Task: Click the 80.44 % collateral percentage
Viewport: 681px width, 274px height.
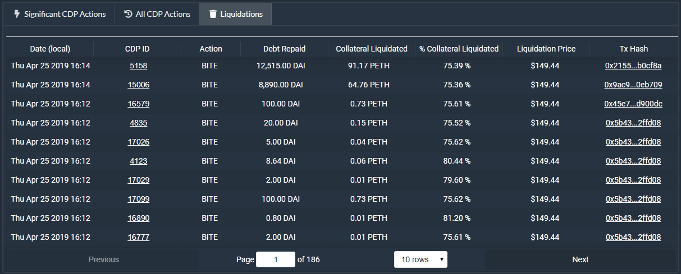Action: 457,161
